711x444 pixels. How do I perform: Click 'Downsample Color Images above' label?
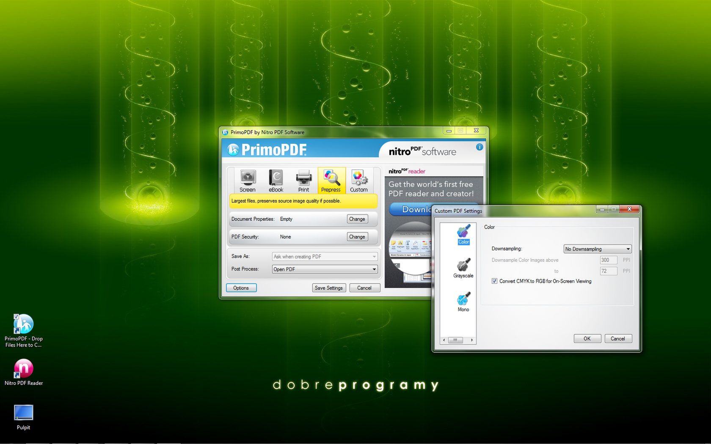[525, 260]
